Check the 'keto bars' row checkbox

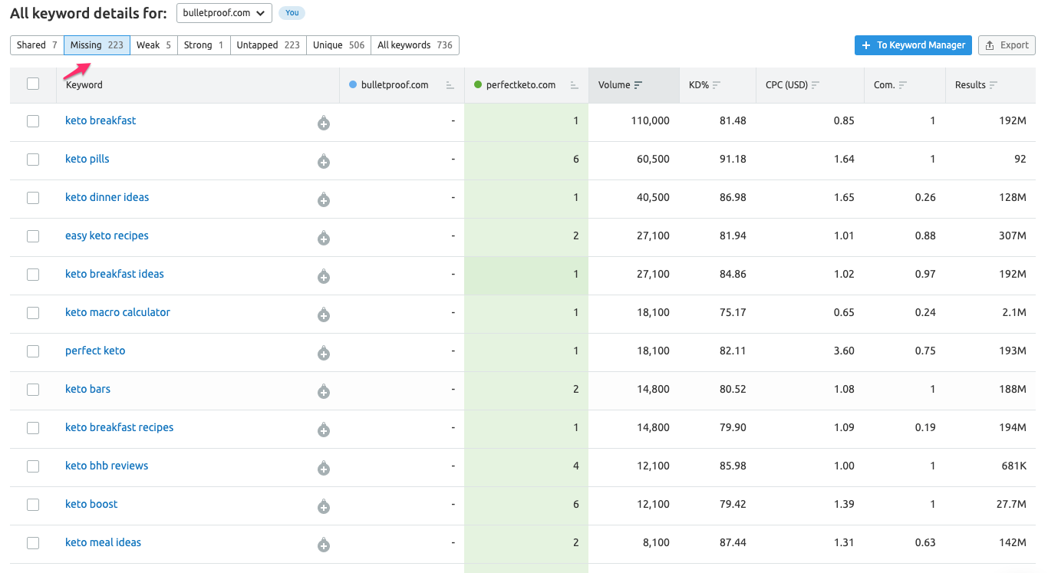33,390
